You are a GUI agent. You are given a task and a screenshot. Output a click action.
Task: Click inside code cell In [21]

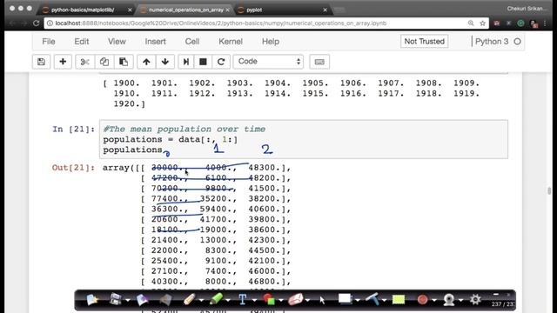click(x=304, y=139)
